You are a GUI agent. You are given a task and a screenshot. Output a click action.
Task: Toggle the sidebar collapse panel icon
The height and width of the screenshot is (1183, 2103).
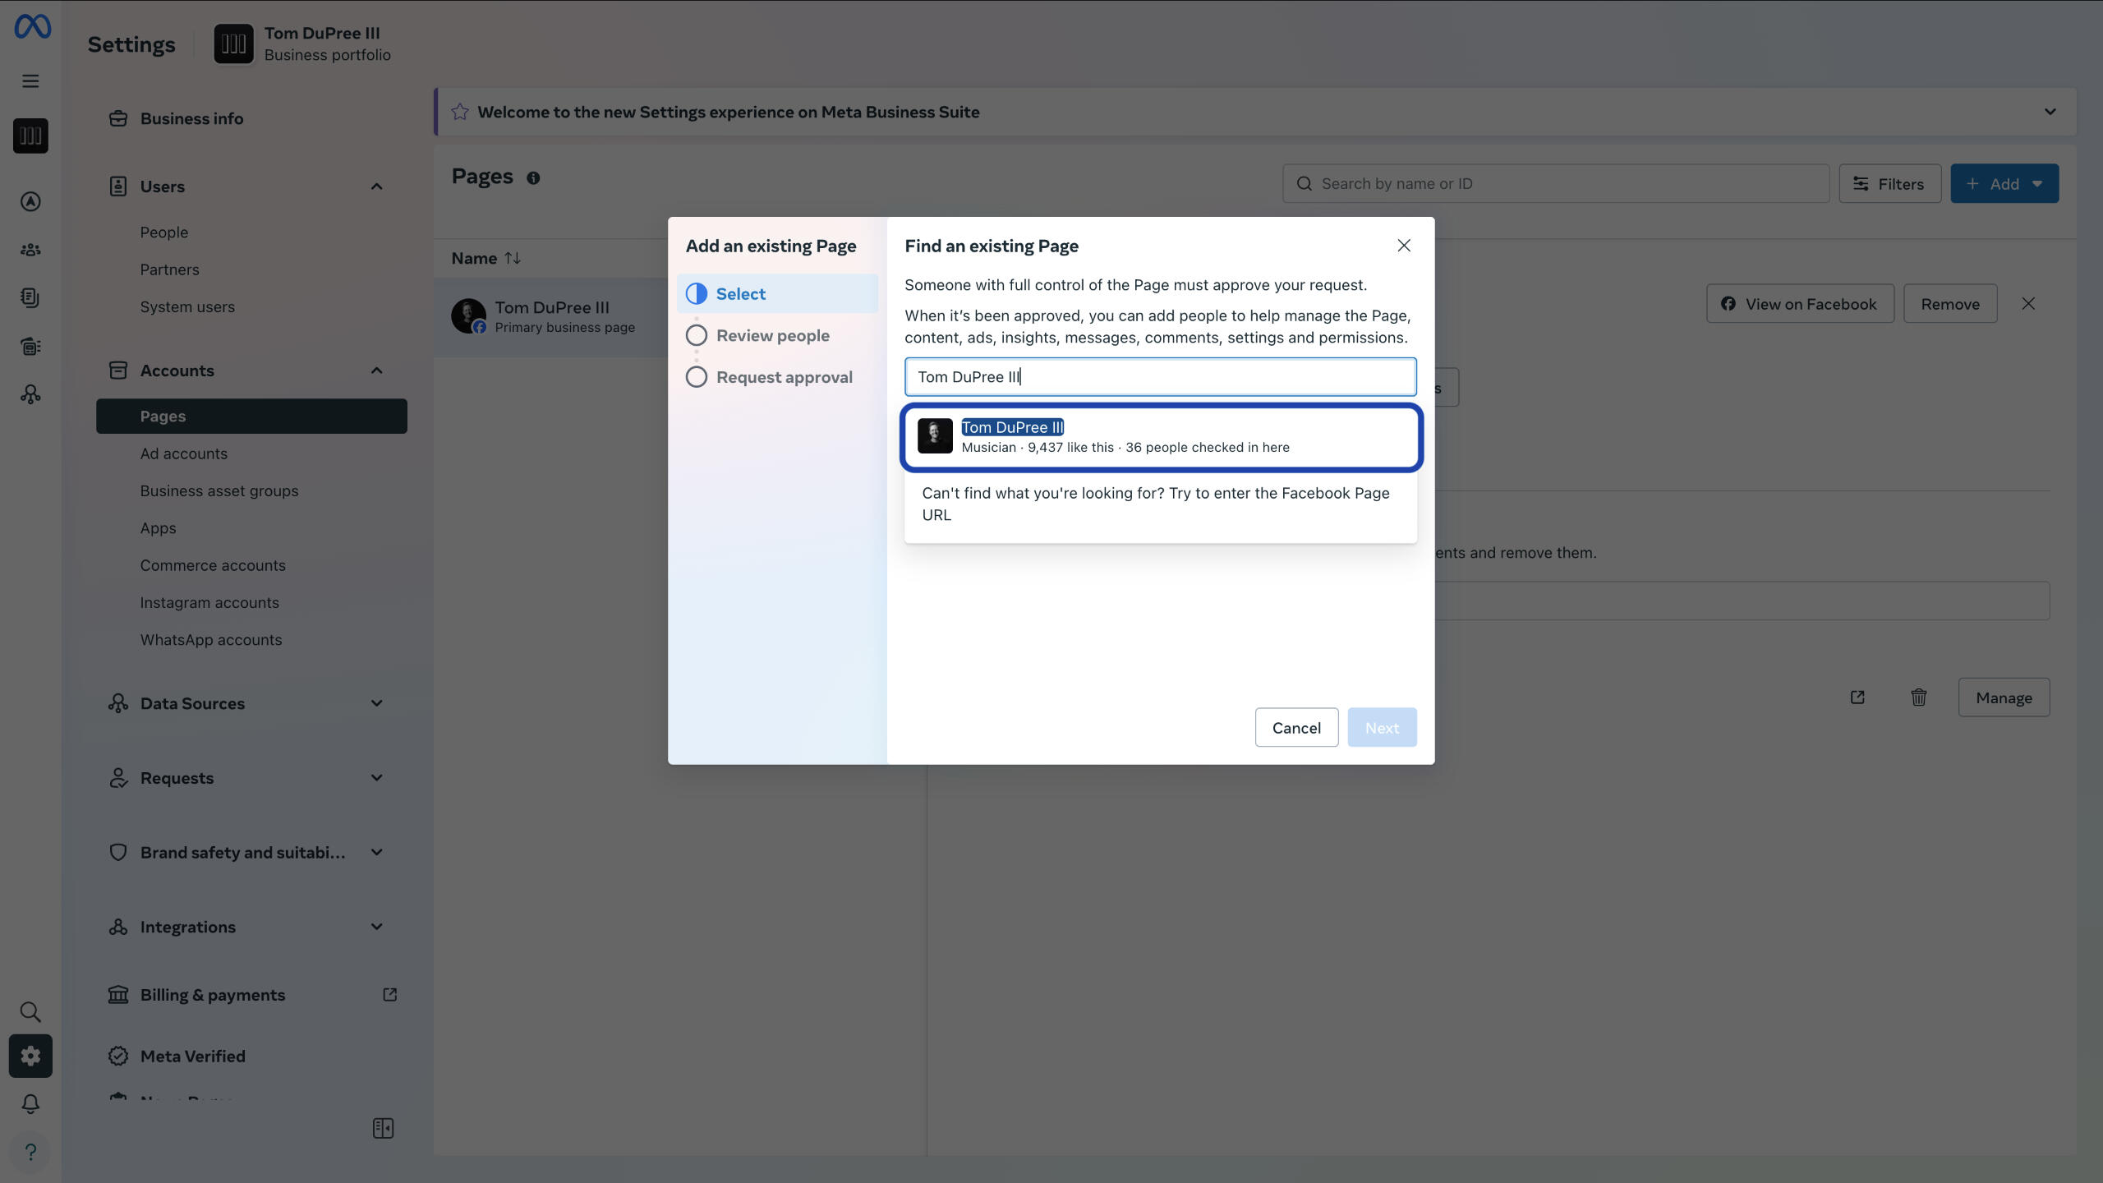point(383,1128)
